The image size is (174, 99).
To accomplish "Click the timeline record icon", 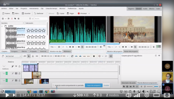I will 99,56.
